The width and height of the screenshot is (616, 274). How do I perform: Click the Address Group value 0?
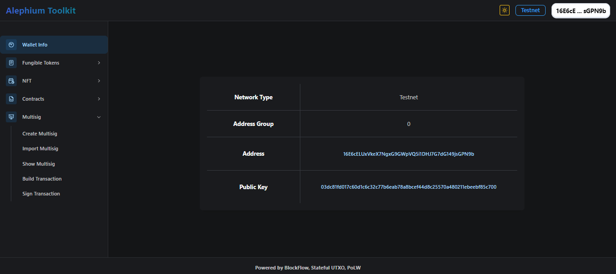409,124
